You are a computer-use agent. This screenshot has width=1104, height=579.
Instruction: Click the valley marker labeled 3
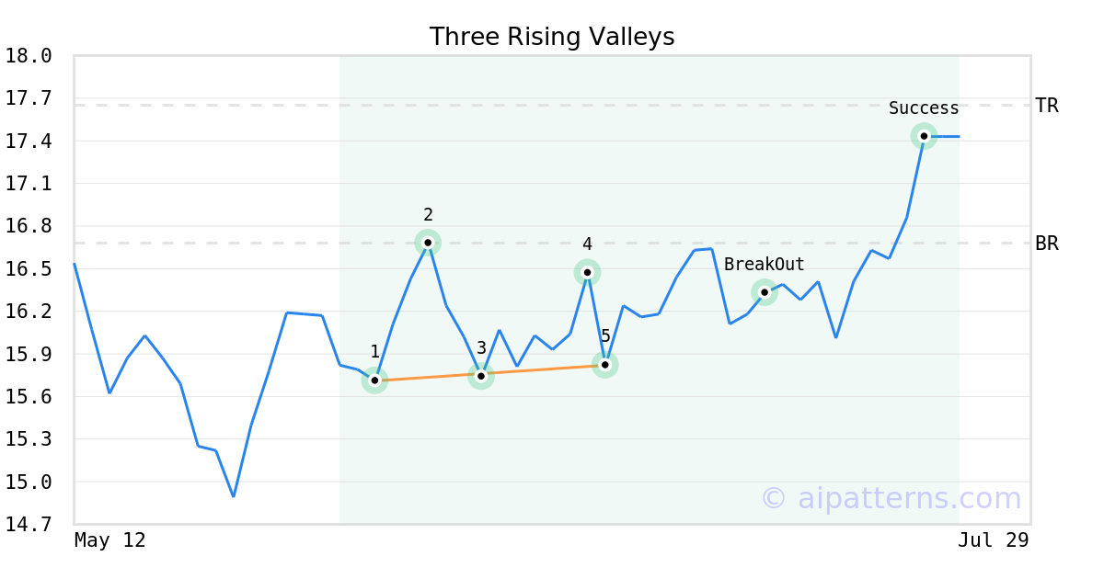click(x=481, y=376)
